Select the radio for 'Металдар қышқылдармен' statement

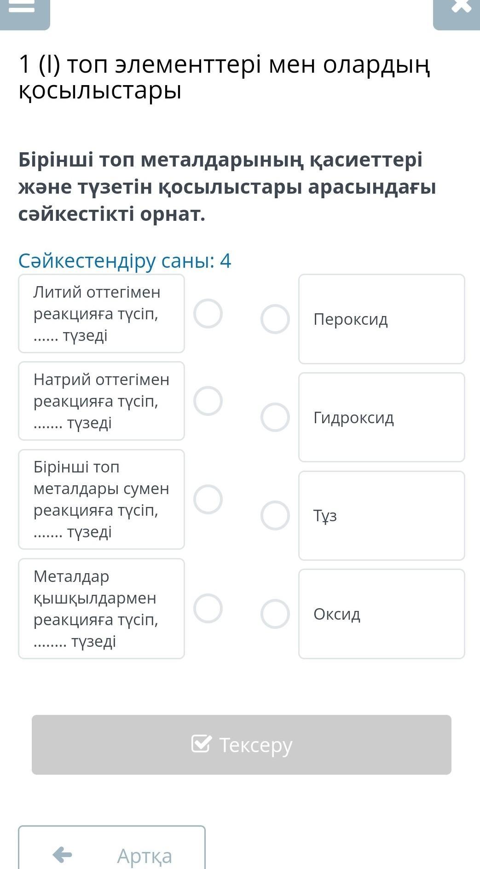coord(208,608)
